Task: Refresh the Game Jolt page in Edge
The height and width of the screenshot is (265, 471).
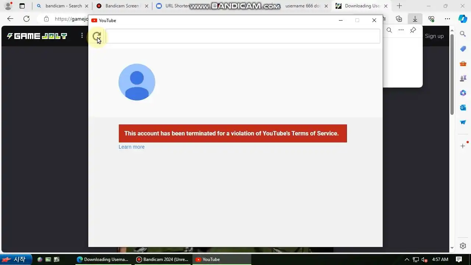Action: 26,19
